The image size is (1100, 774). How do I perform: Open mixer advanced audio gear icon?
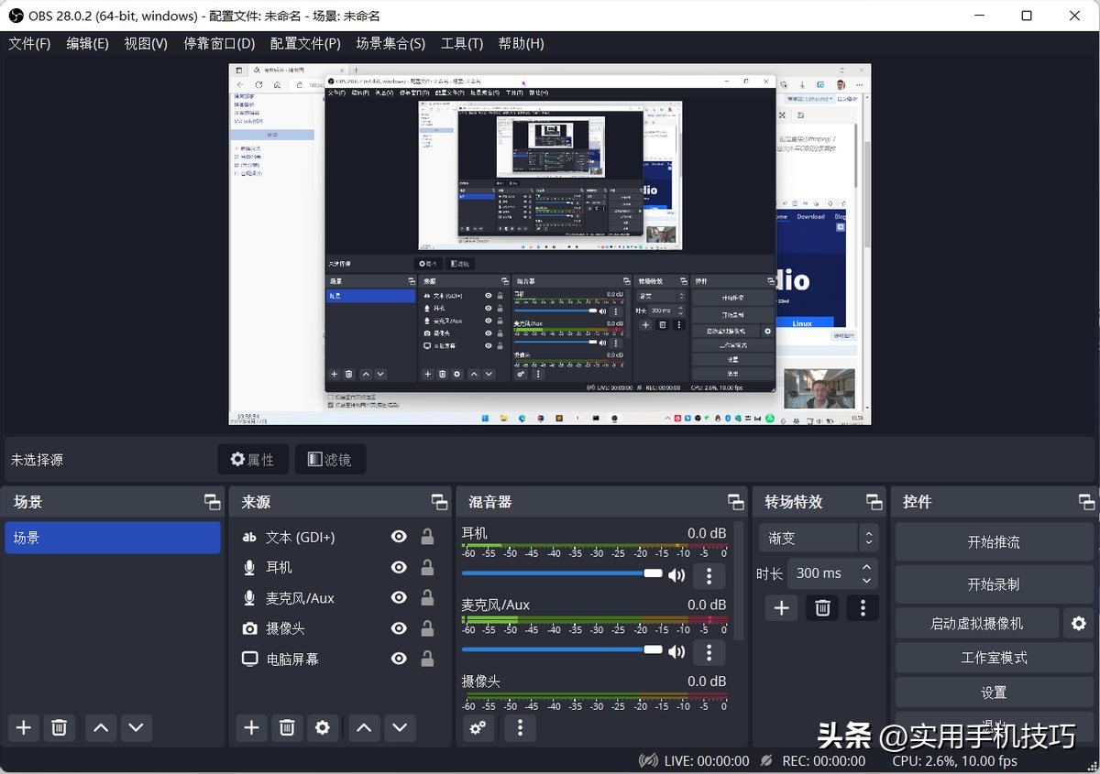[478, 727]
